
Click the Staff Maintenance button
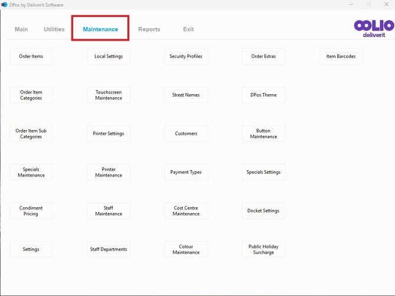[x=108, y=211]
